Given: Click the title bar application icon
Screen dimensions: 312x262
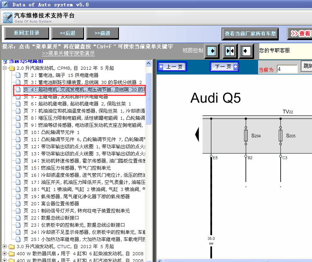Looking at the screenshot, I should tap(4, 4).
